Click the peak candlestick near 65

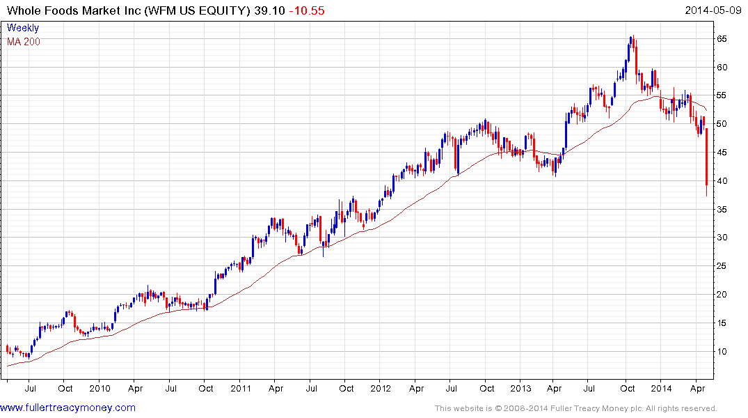[632, 42]
